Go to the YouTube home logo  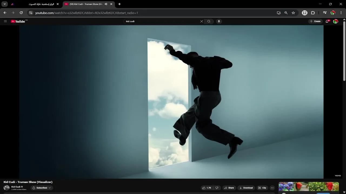click(x=18, y=21)
